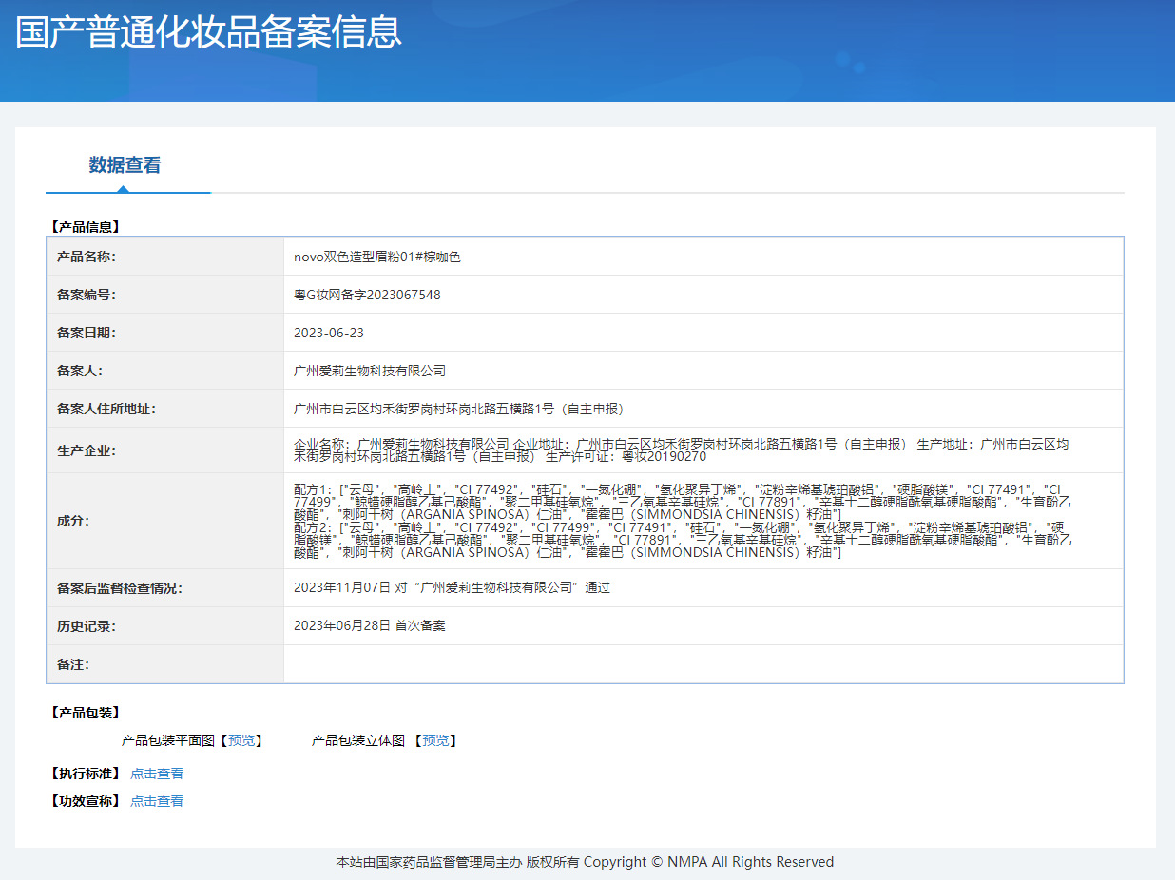Click the 备注 label cell
The width and height of the screenshot is (1175, 880).
[165, 664]
